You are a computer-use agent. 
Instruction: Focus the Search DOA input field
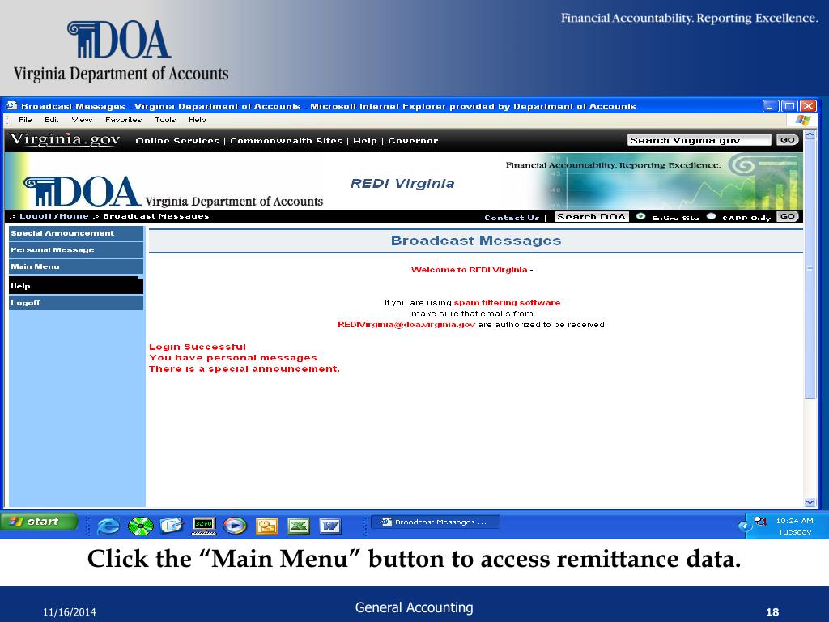pyautogui.click(x=591, y=217)
